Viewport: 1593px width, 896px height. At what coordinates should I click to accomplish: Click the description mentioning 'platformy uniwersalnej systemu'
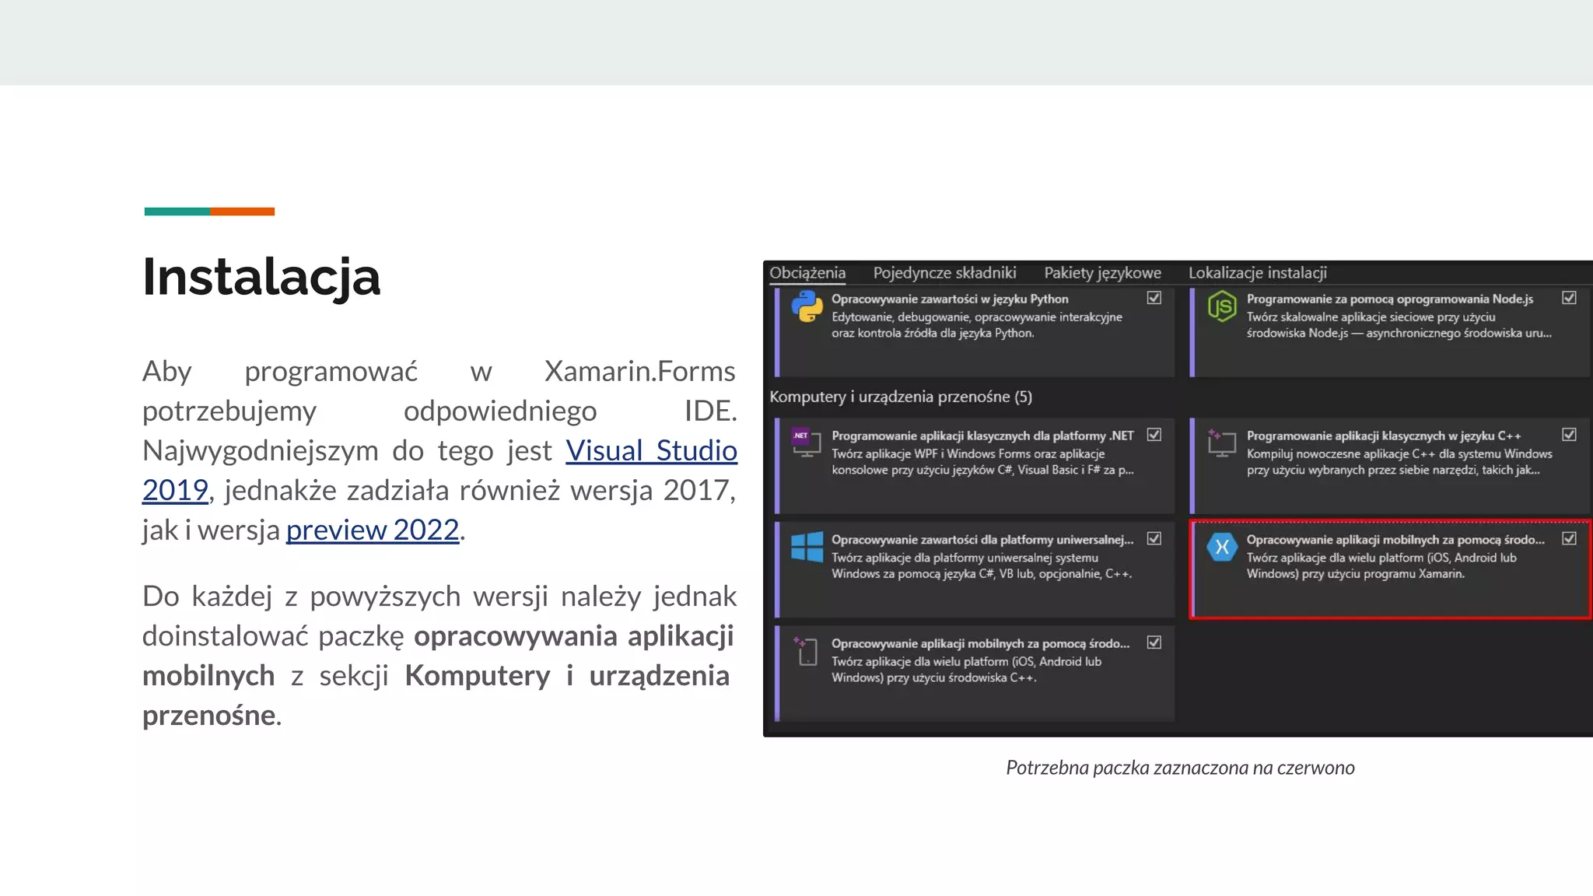[982, 566]
